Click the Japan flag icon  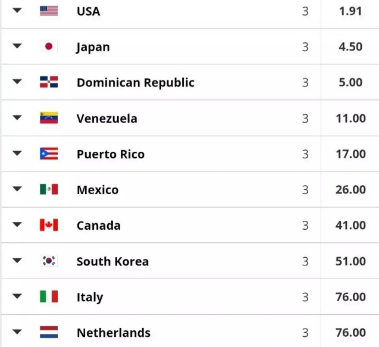pyautogui.click(x=49, y=46)
